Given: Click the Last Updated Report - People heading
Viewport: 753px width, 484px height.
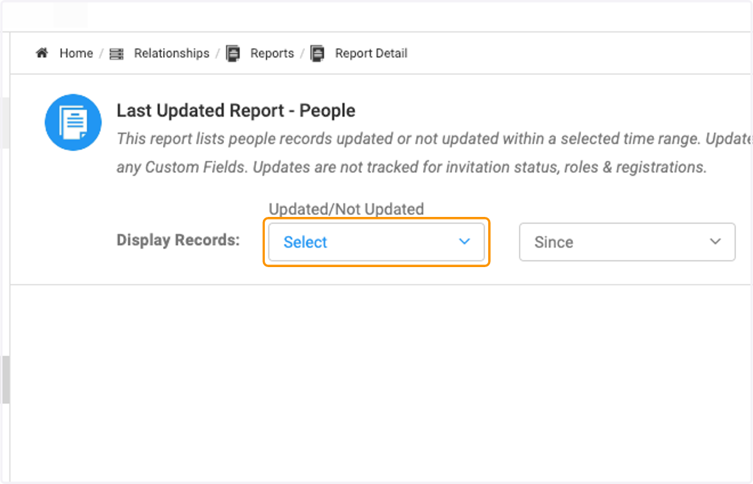Looking at the screenshot, I should 236,110.
